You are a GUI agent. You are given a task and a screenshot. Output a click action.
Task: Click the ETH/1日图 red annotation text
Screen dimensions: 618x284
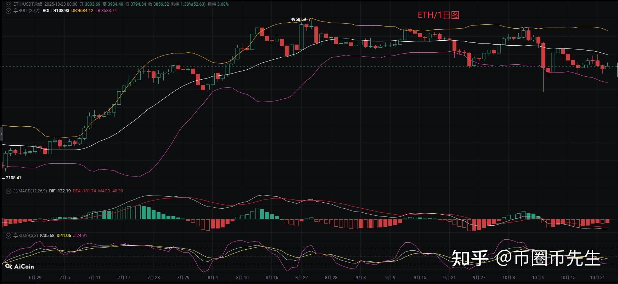[x=438, y=15]
